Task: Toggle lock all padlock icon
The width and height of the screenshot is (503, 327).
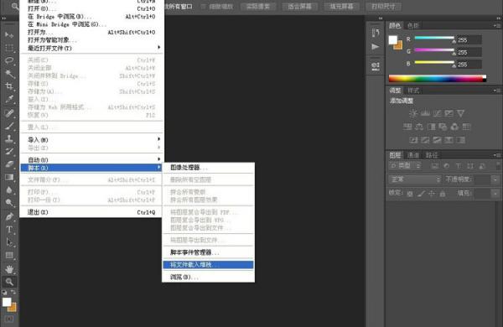Action: tap(443, 194)
